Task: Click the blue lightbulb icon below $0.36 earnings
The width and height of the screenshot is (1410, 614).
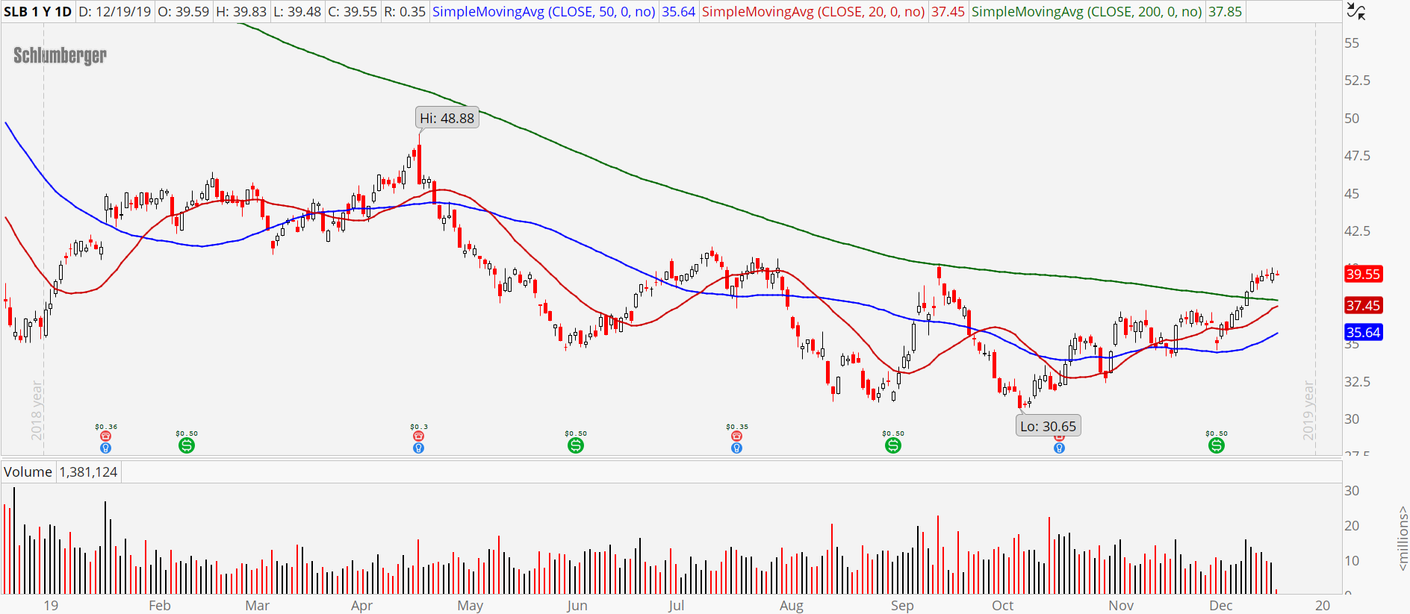Action: [x=105, y=448]
